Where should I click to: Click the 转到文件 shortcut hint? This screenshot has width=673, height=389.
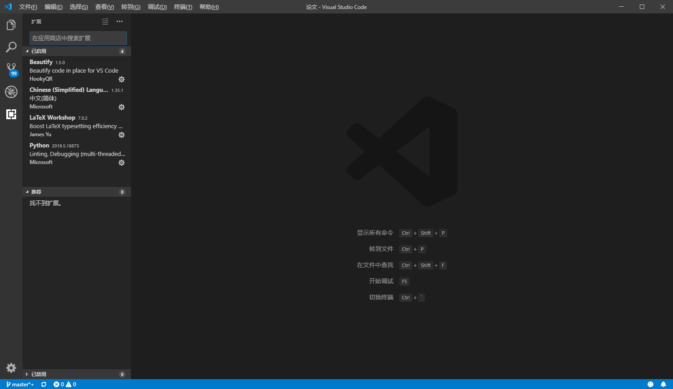tap(381, 249)
